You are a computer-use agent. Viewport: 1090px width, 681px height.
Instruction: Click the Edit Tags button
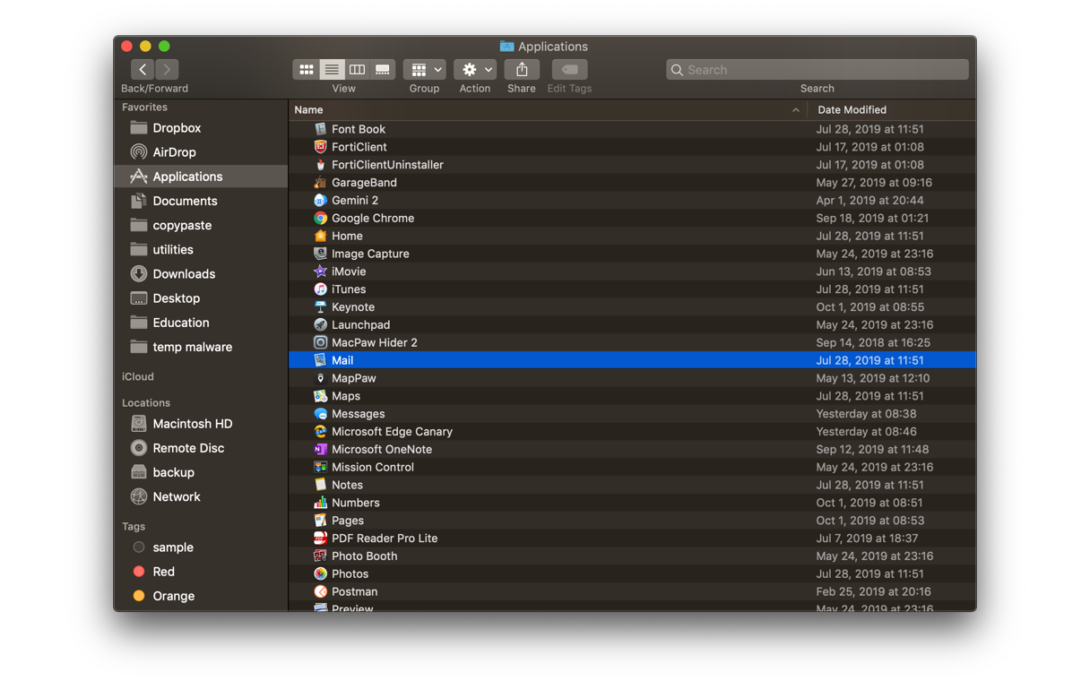pos(569,69)
